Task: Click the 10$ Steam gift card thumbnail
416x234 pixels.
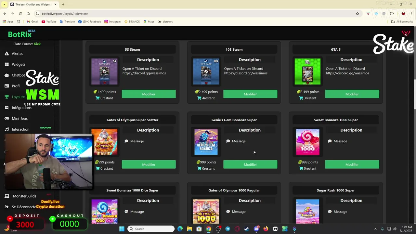Action: 206,71
